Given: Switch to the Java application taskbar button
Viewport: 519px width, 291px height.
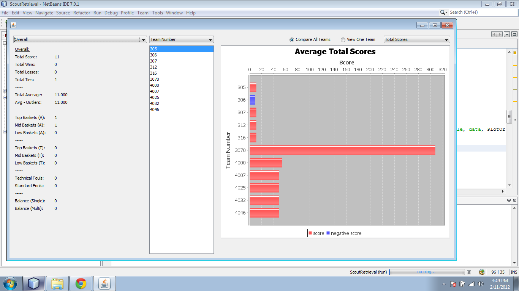Looking at the screenshot, I should 104,283.
